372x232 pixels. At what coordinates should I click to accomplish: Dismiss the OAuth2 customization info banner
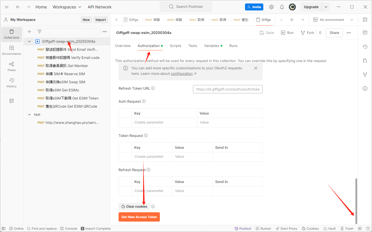click(x=256, y=68)
